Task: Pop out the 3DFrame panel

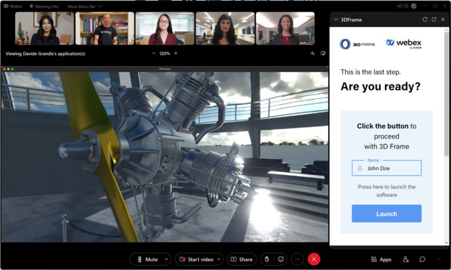Action: click(433, 19)
